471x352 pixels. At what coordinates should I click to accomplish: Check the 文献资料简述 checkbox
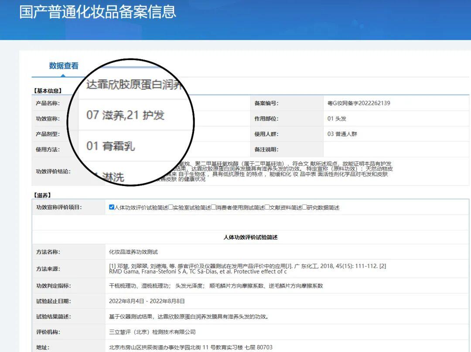pyautogui.click(x=267, y=207)
